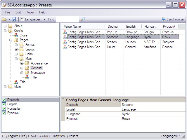Open the File menu
This screenshot has width=187, height=140.
[x=8, y=12]
